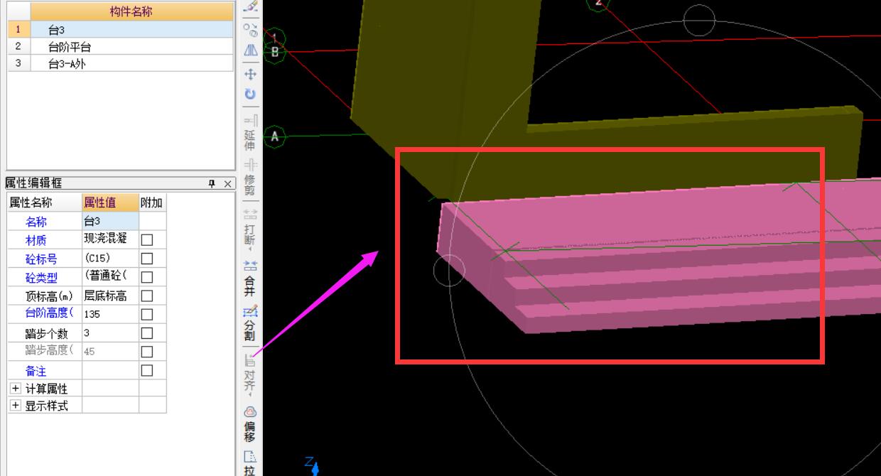Click the 砼类型 property label
This screenshot has width=881, height=476.
(41, 277)
